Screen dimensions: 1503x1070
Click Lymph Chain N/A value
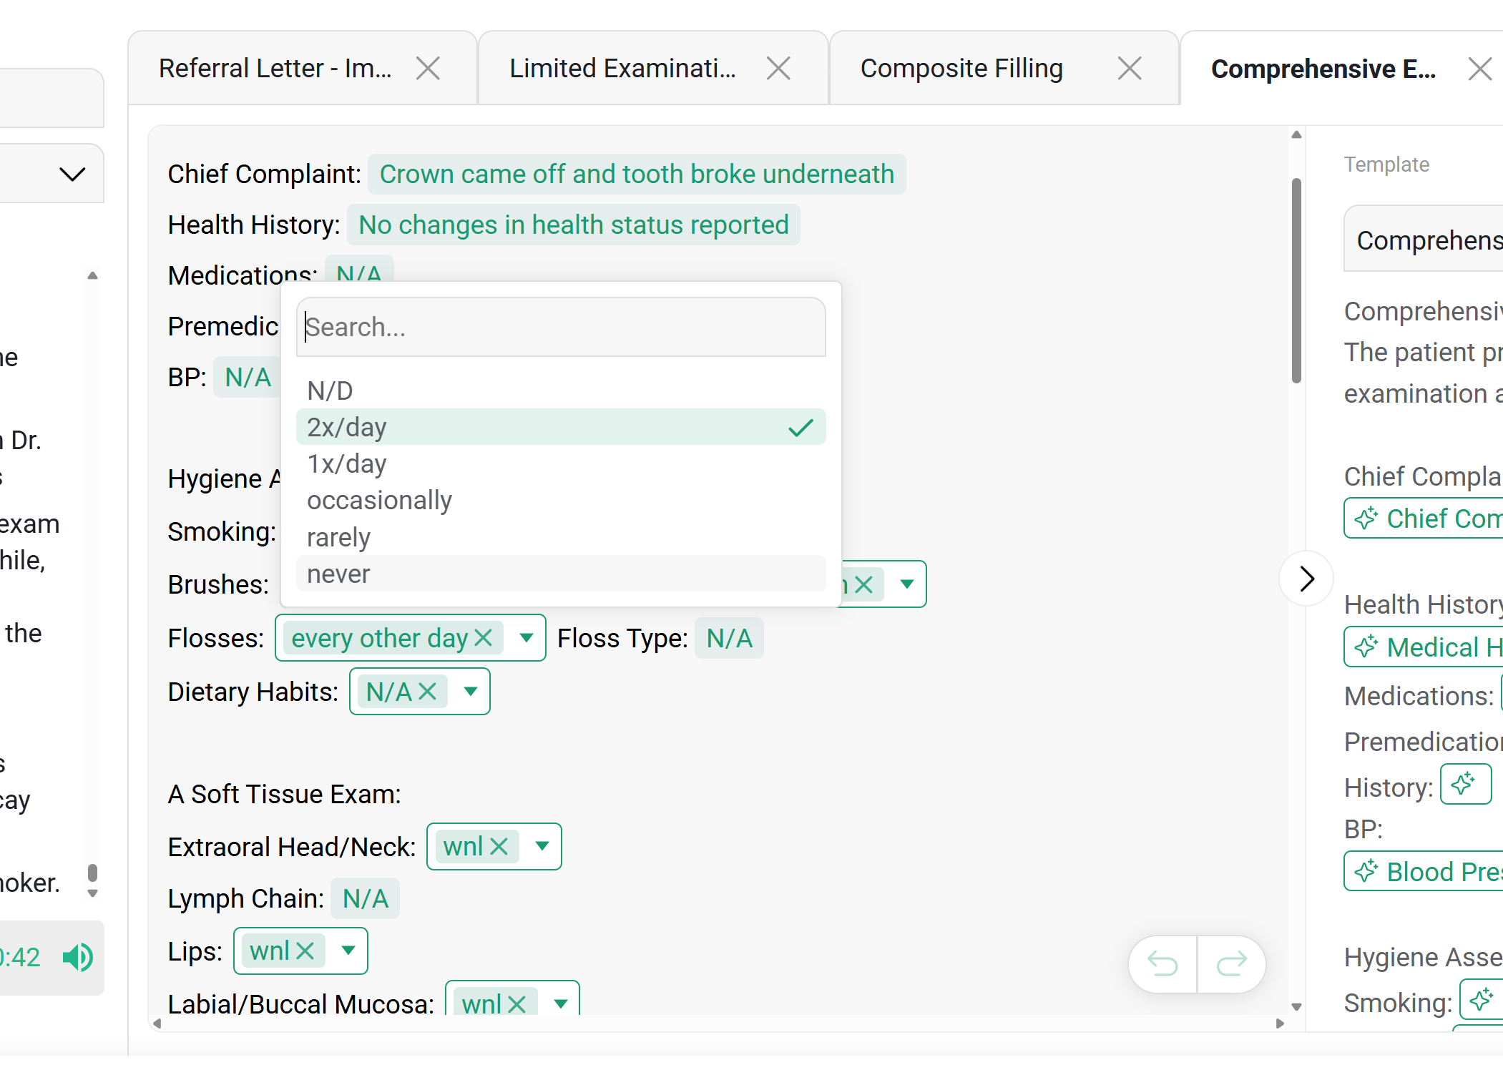click(365, 898)
